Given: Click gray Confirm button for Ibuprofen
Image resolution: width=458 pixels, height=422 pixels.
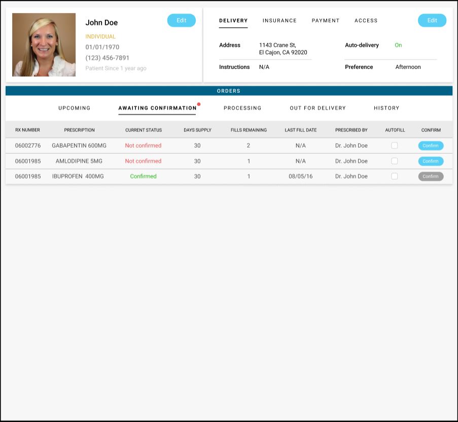Looking at the screenshot, I should click(x=431, y=177).
